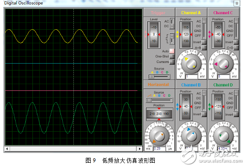Click Channel D coupling mode slider
Image resolution: width=246 pixels, height=168 pixels.
coord(236,101)
